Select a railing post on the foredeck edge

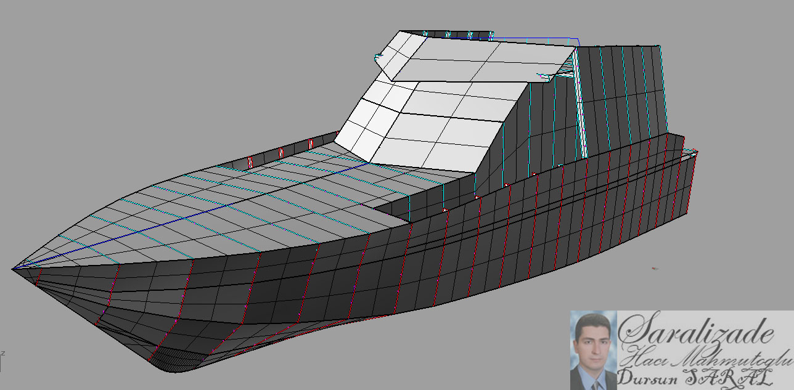[251, 161]
